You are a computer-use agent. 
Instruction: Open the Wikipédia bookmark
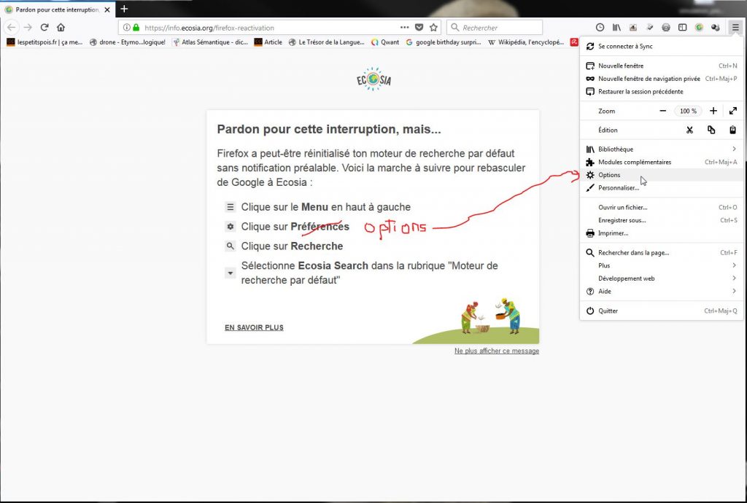click(x=526, y=42)
